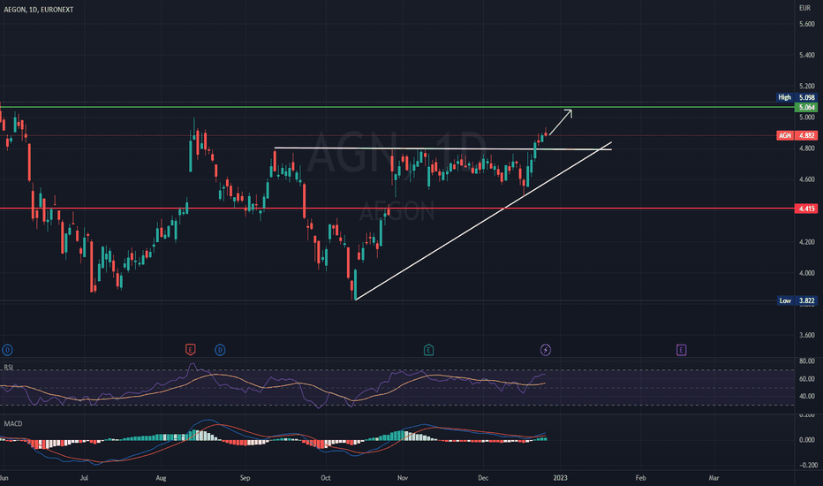This screenshot has height=486, width=823.
Task: Click the 4.000 price axis value
Action: (807, 273)
